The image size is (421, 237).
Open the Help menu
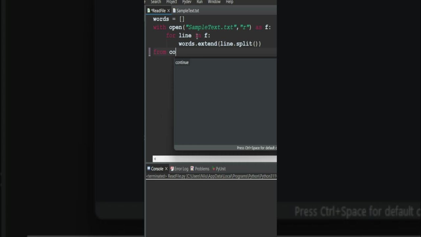point(230,2)
